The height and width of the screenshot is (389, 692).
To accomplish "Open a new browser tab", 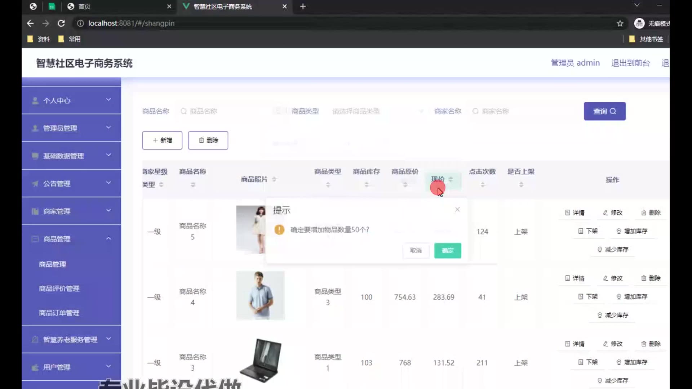I will click(x=303, y=6).
